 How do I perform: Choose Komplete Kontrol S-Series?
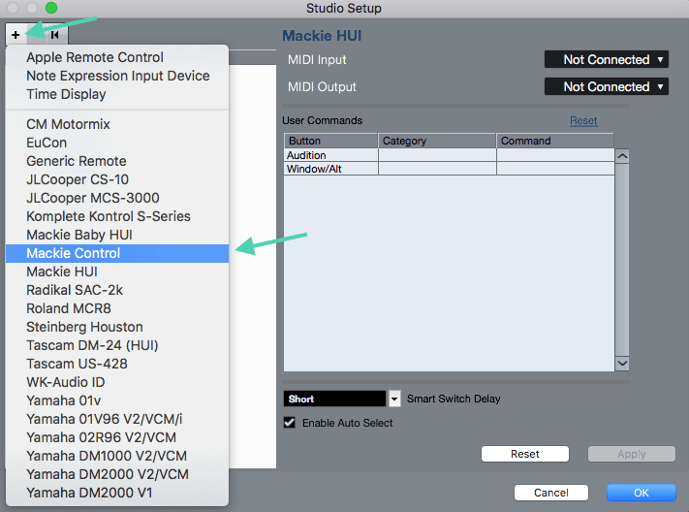[117, 216]
